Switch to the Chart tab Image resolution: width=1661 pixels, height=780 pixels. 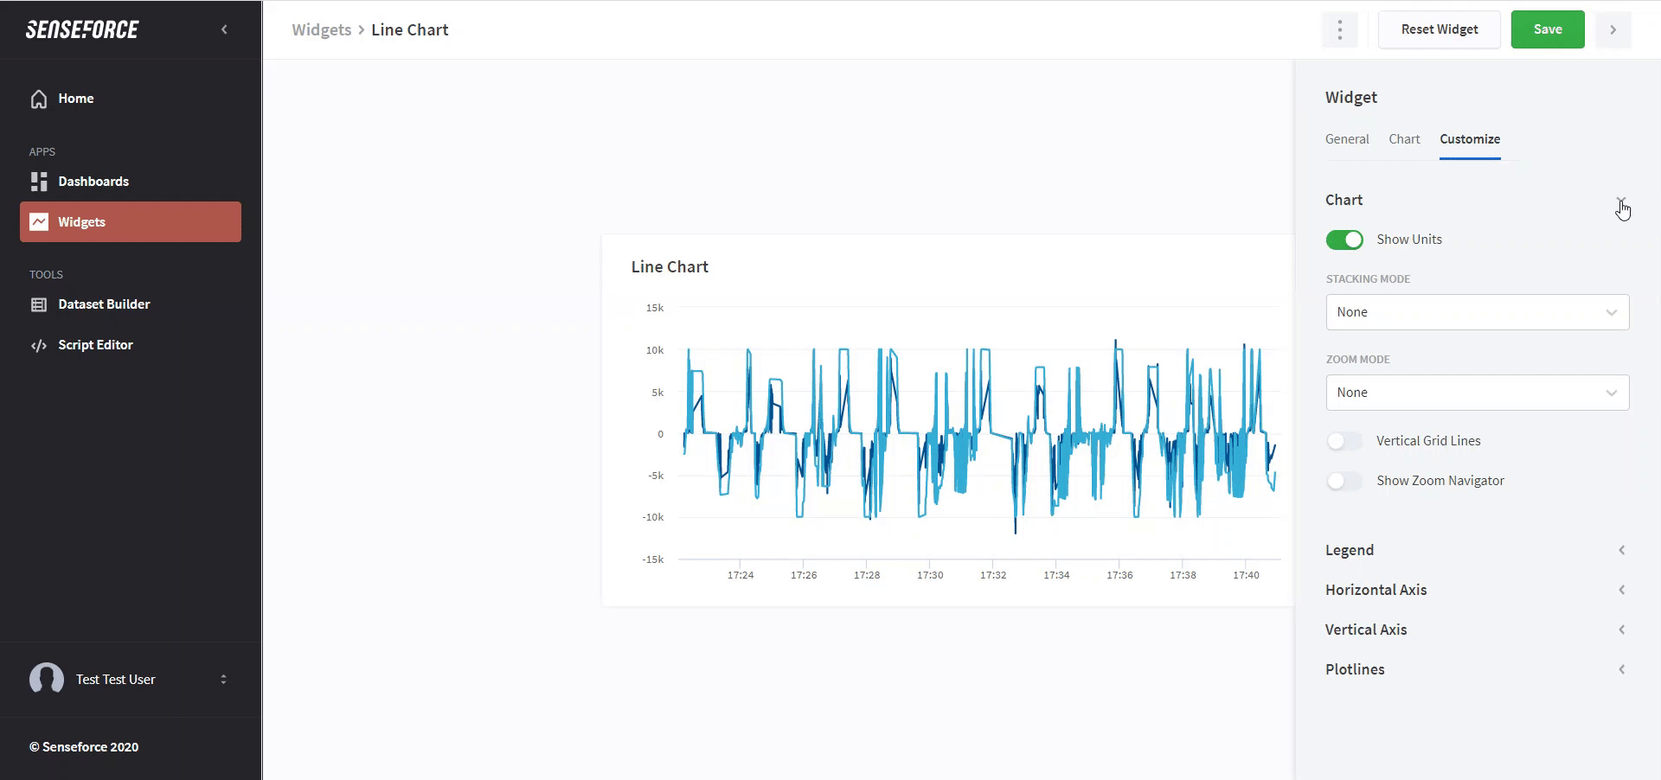(x=1404, y=139)
